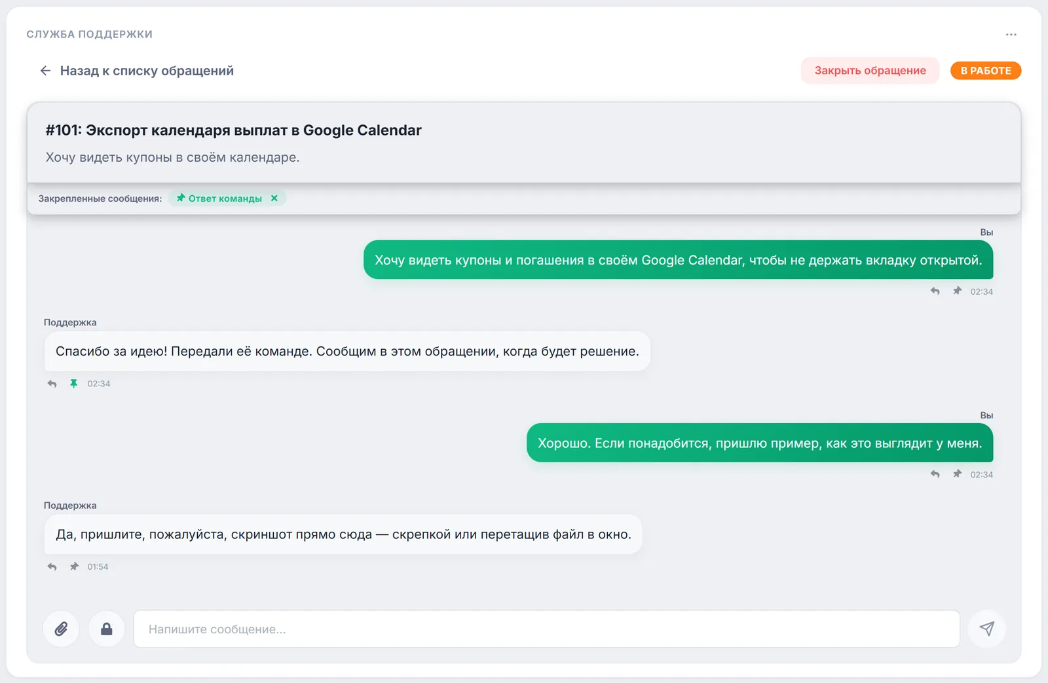Image resolution: width=1048 pixels, height=683 pixels.
Task: Unpin the Спасибо за идею message
Action: tap(74, 384)
